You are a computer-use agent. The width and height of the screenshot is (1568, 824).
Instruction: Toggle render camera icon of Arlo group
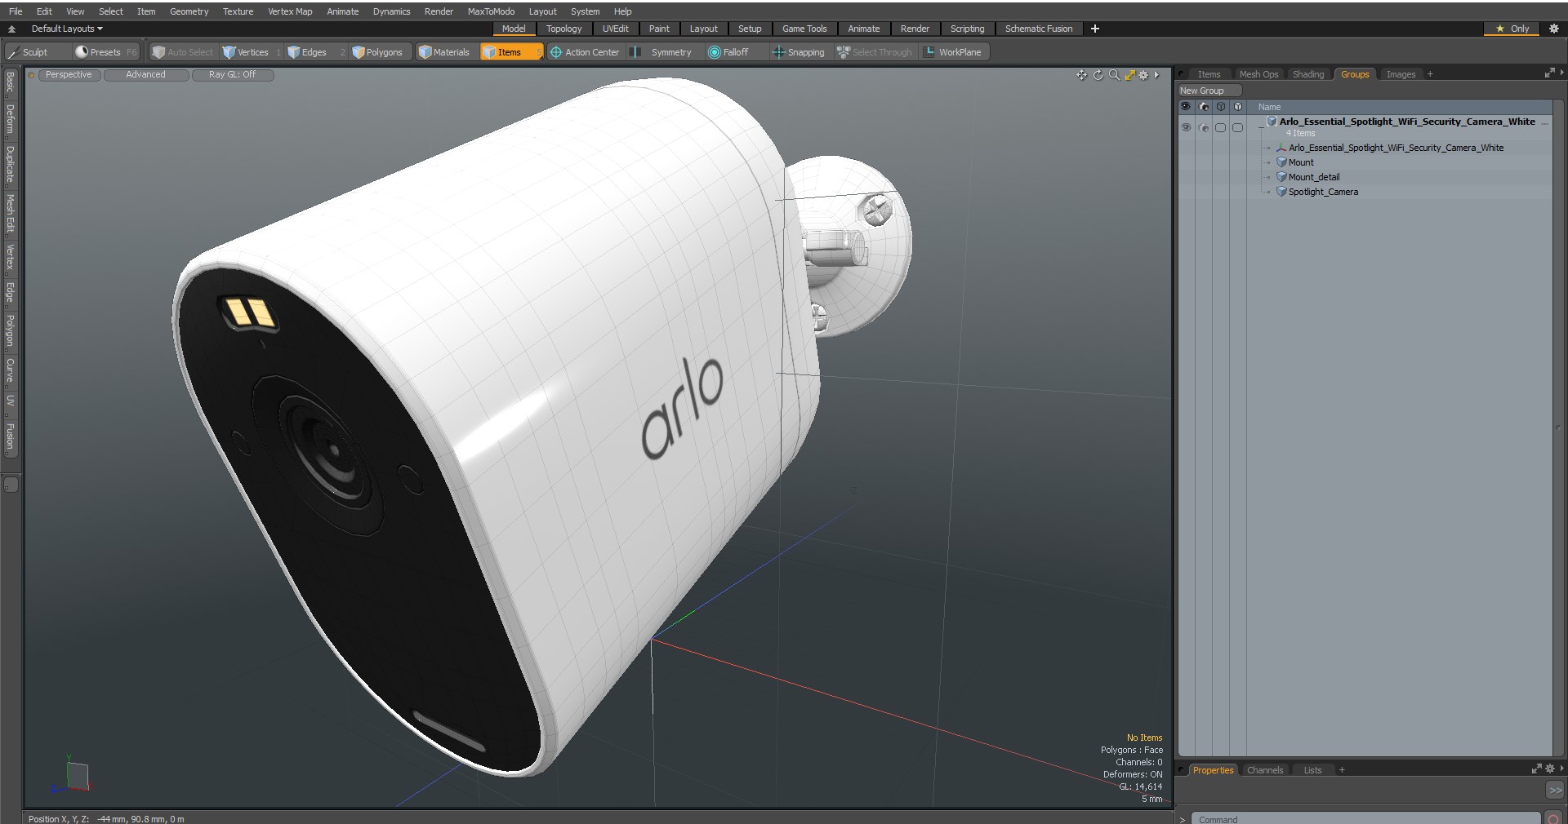(x=1204, y=127)
